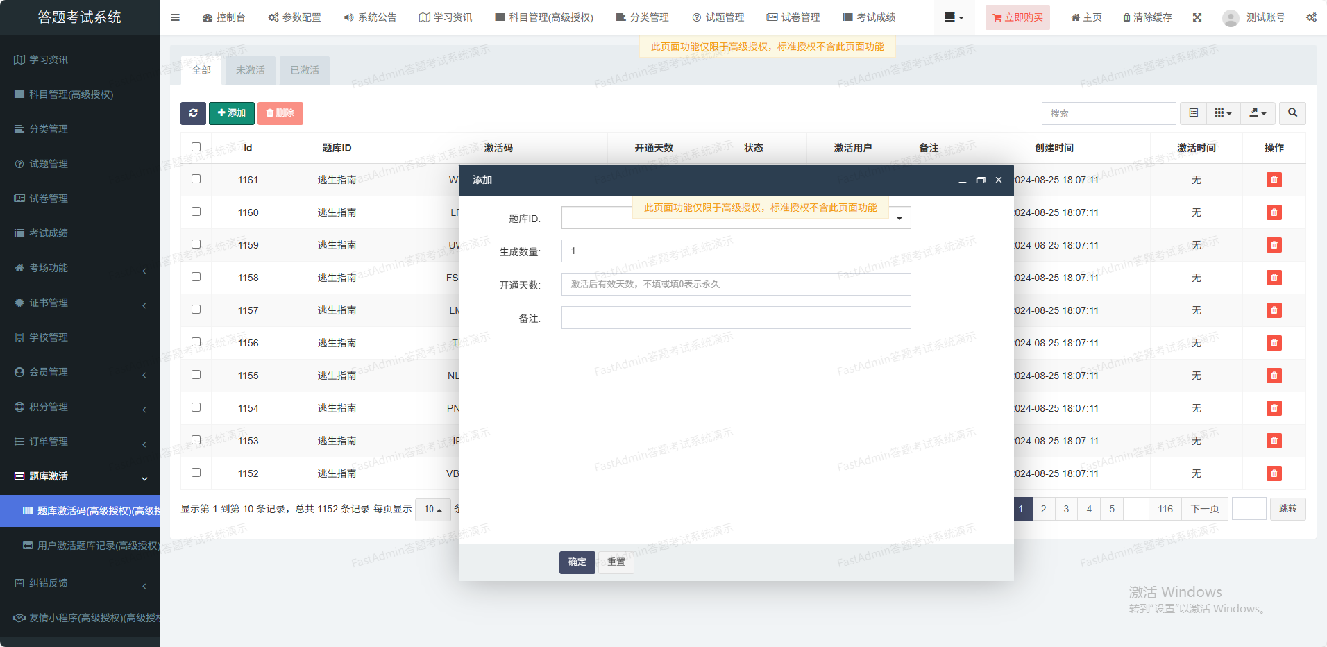Click the 立即购买 button

coord(1017,17)
